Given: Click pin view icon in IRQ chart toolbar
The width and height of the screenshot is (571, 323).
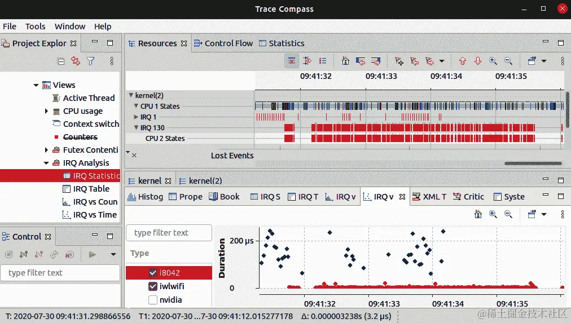Looking at the screenshot, I should click(532, 214).
